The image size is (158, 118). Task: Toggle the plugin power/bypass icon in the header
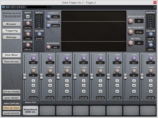pyautogui.click(x=4, y=7)
